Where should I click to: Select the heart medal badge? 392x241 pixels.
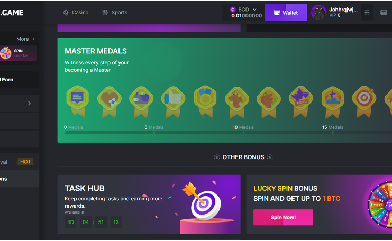[110, 101]
